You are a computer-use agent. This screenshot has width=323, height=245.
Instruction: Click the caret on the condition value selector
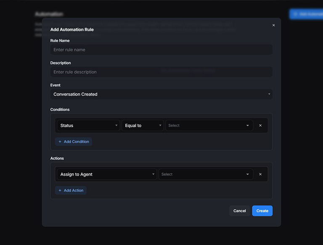[248, 125]
